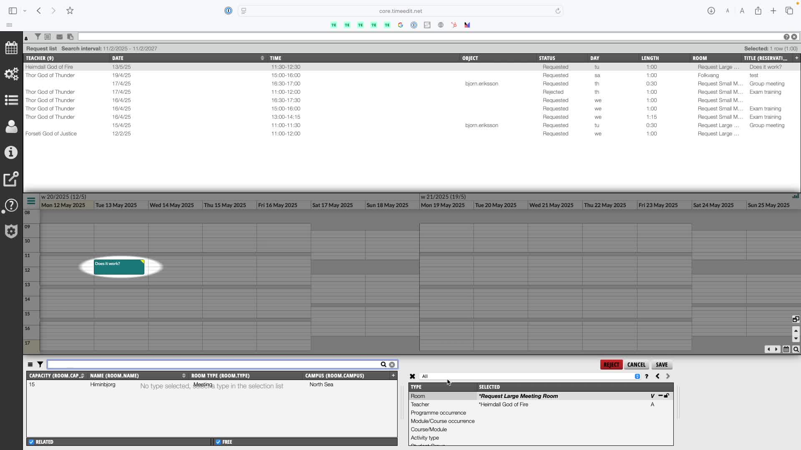Click the teal 'Does it work?' reservation block
801x450 pixels.
click(119, 267)
